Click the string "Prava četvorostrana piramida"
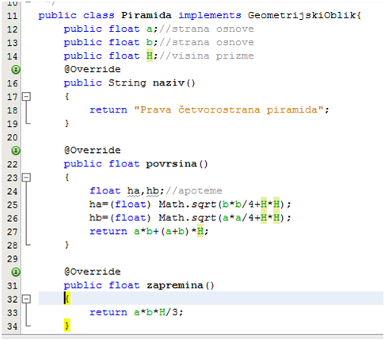 point(229,109)
